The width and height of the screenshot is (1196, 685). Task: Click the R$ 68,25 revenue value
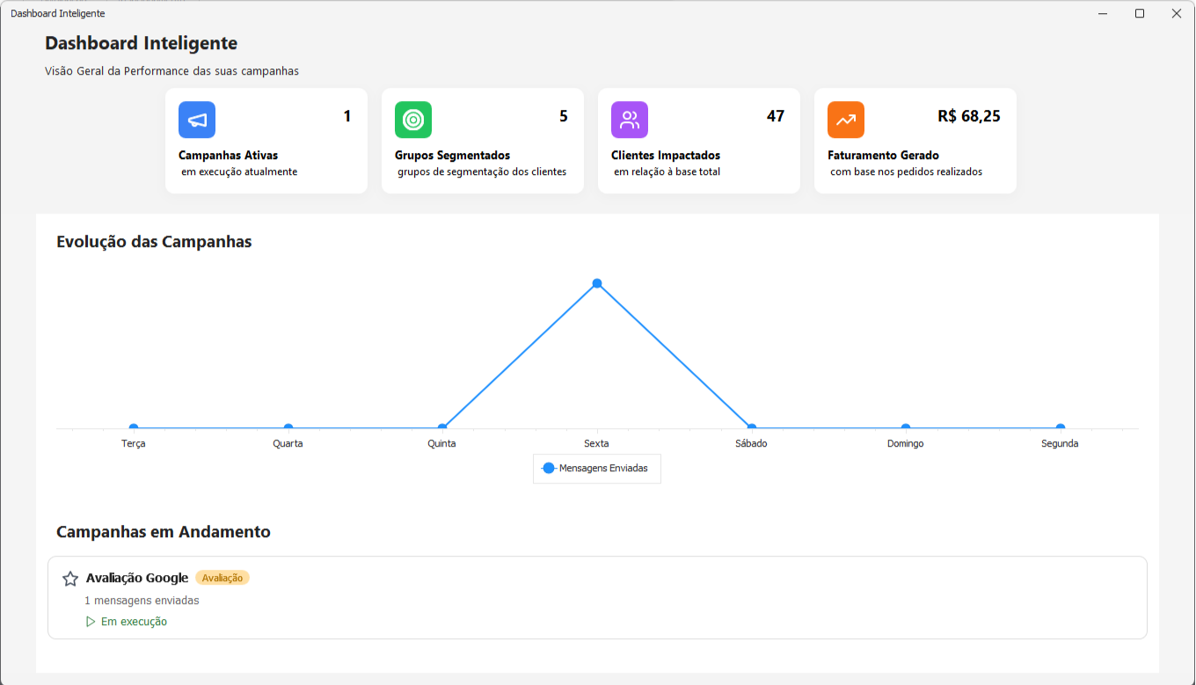tap(969, 116)
